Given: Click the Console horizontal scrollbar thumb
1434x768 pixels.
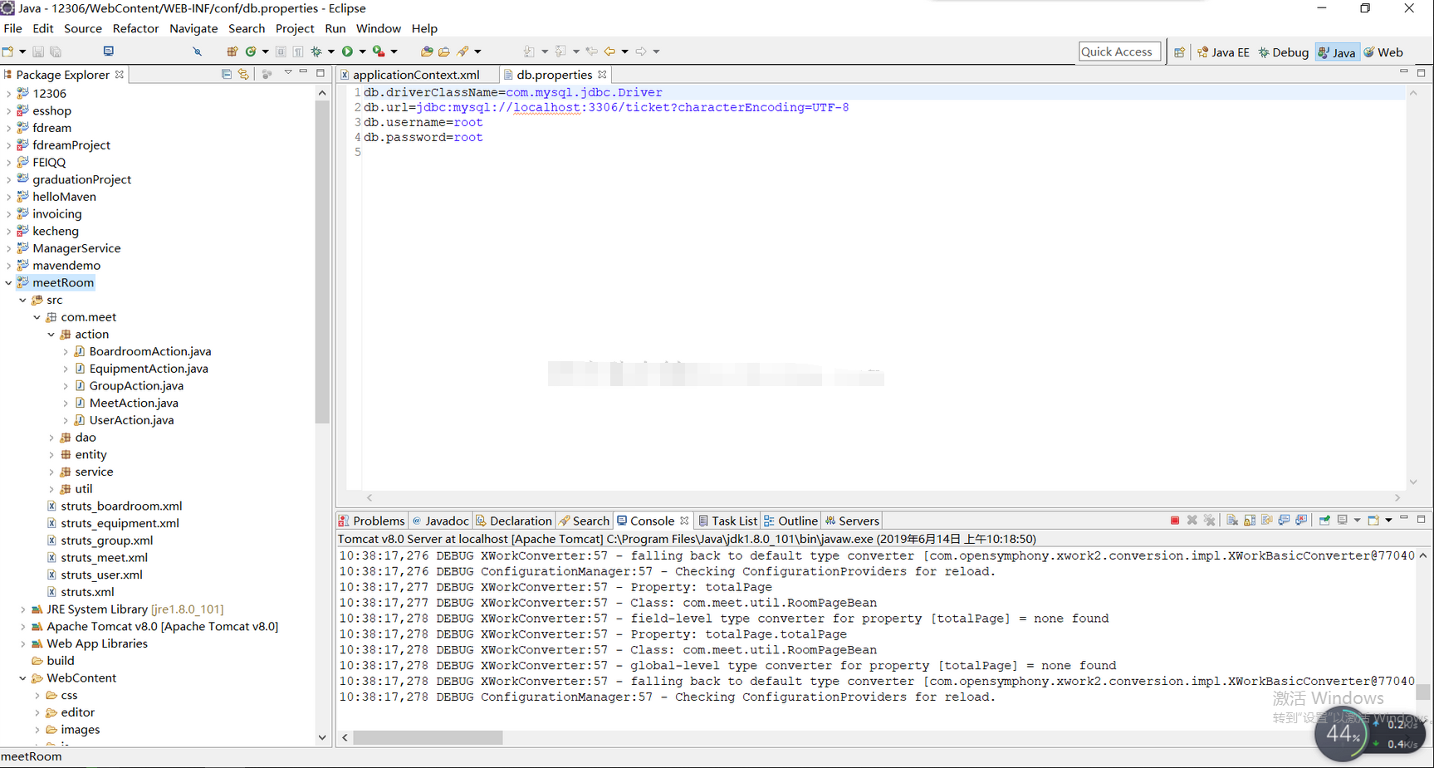Looking at the screenshot, I should (x=428, y=737).
